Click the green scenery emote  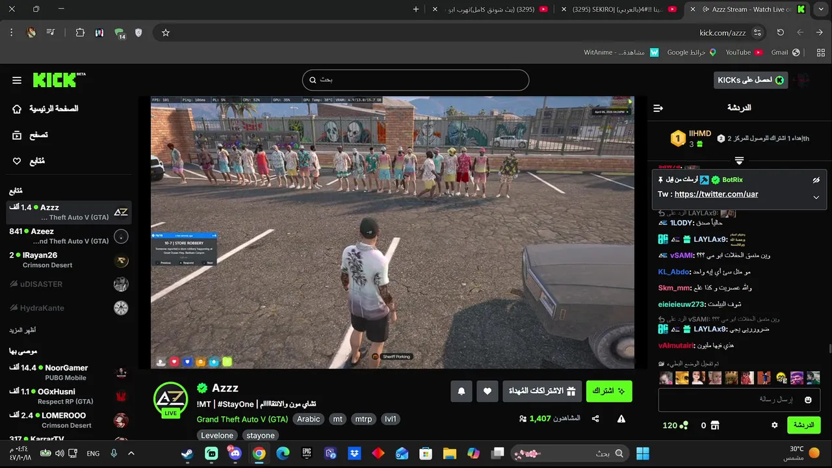point(812,378)
